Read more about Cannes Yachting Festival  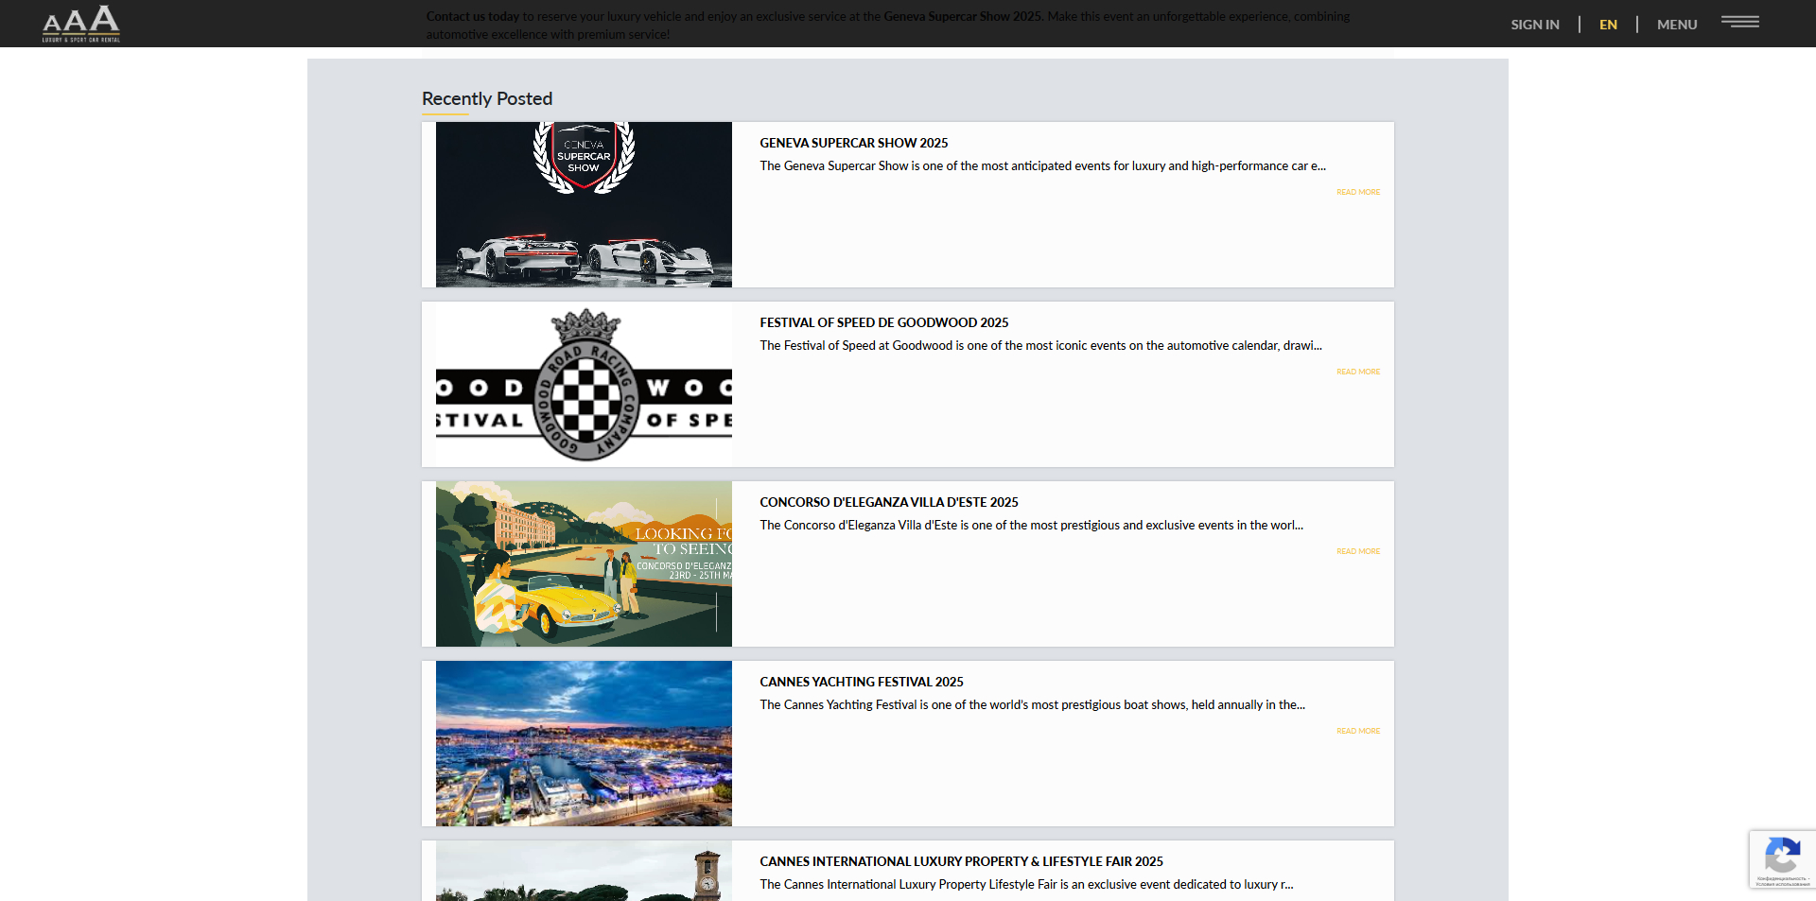click(1357, 731)
